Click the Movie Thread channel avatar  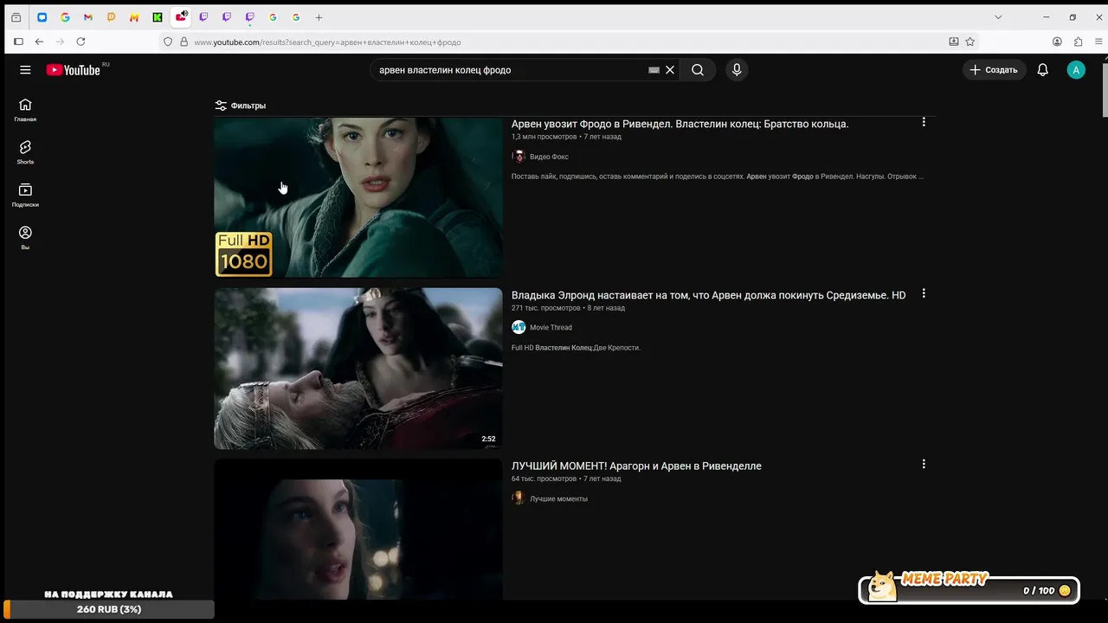tap(519, 327)
